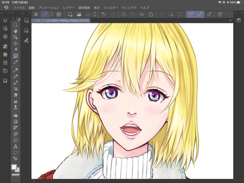This screenshot has width=244, height=183.
Task: Select the Auto Select magic wand tool
Action: [x=15, y=50]
